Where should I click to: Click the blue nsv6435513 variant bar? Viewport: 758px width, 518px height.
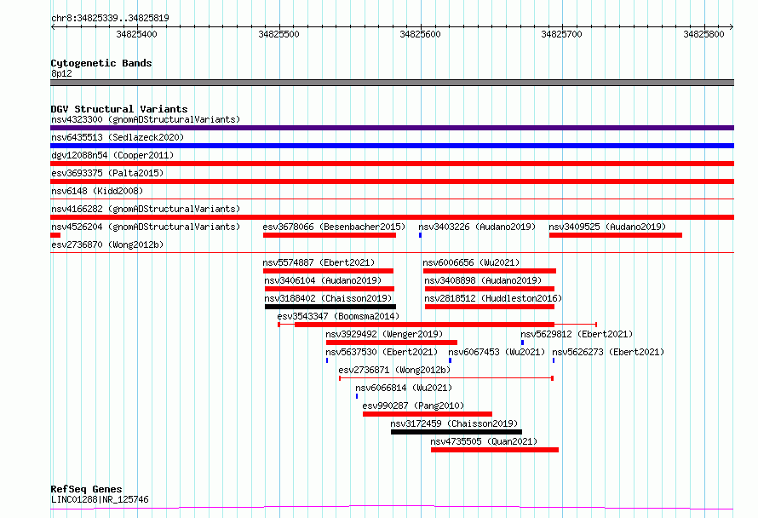[392, 146]
